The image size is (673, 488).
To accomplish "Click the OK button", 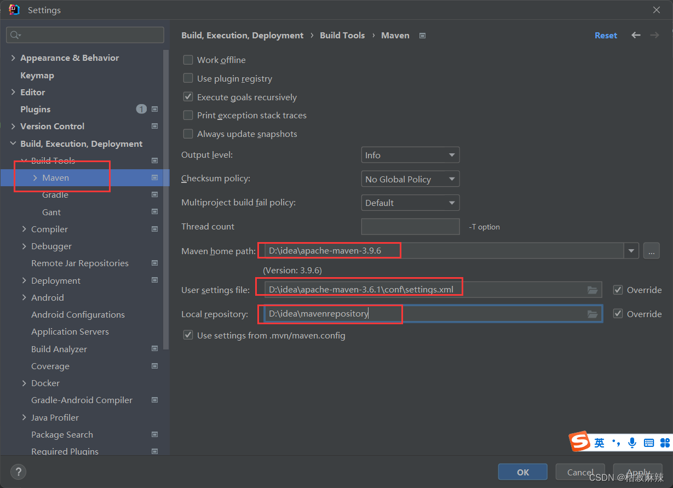I will coord(523,472).
